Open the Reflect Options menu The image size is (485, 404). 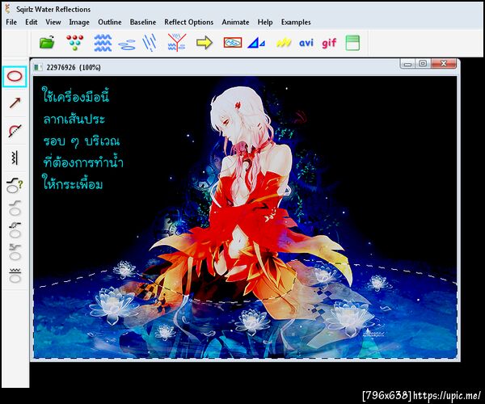pyautogui.click(x=188, y=23)
